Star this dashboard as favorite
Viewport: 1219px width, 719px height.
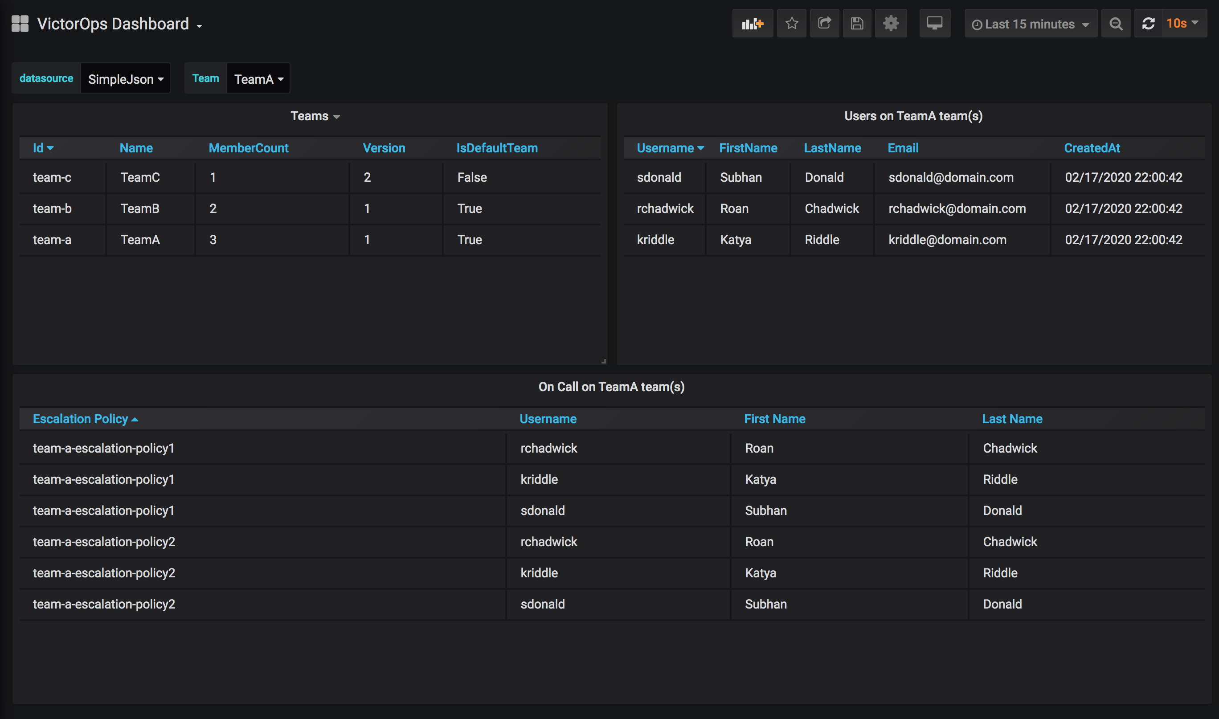coord(792,23)
